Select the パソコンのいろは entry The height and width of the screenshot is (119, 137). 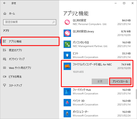[97, 44]
